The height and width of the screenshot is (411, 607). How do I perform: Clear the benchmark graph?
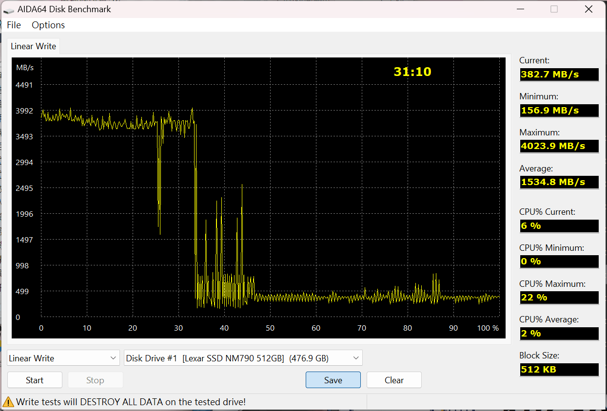(394, 380)
